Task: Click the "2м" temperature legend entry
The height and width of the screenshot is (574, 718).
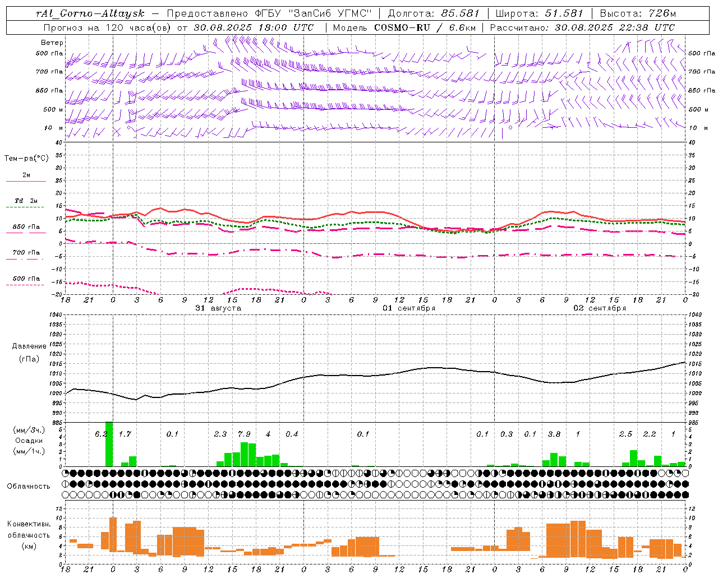Action: pos(26,175)
